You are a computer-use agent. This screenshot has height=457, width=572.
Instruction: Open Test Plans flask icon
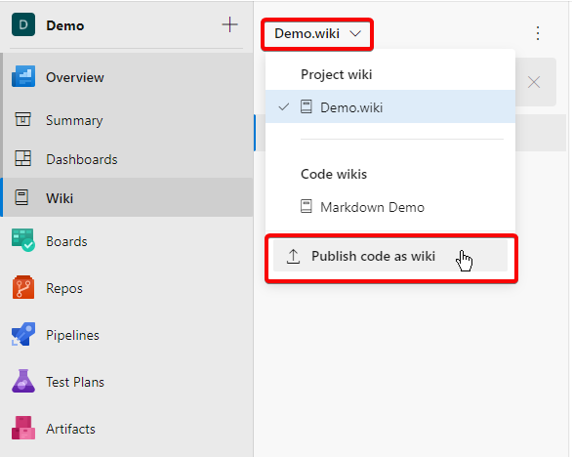coord(23,381)
